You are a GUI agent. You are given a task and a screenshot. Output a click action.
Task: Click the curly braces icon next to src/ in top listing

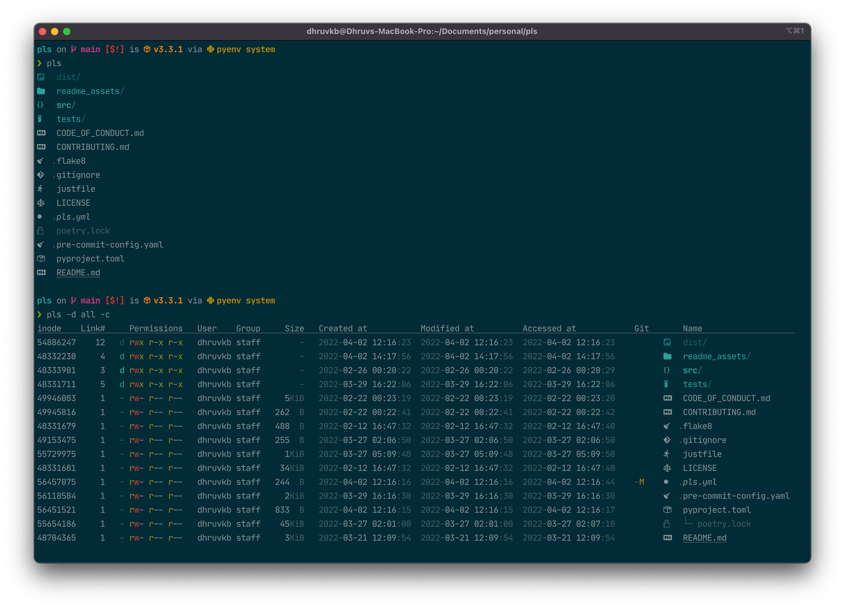click(40, 105)
